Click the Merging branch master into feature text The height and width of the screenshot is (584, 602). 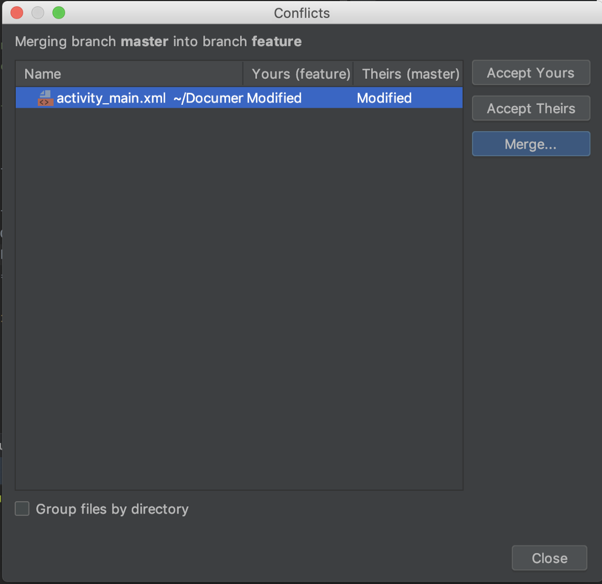pos(158,41)
